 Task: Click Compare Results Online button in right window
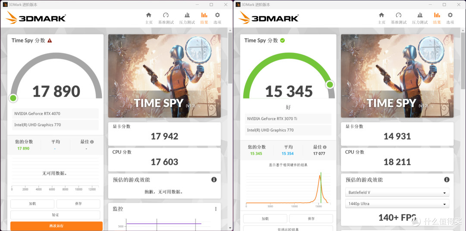click(x=288, y=228)
